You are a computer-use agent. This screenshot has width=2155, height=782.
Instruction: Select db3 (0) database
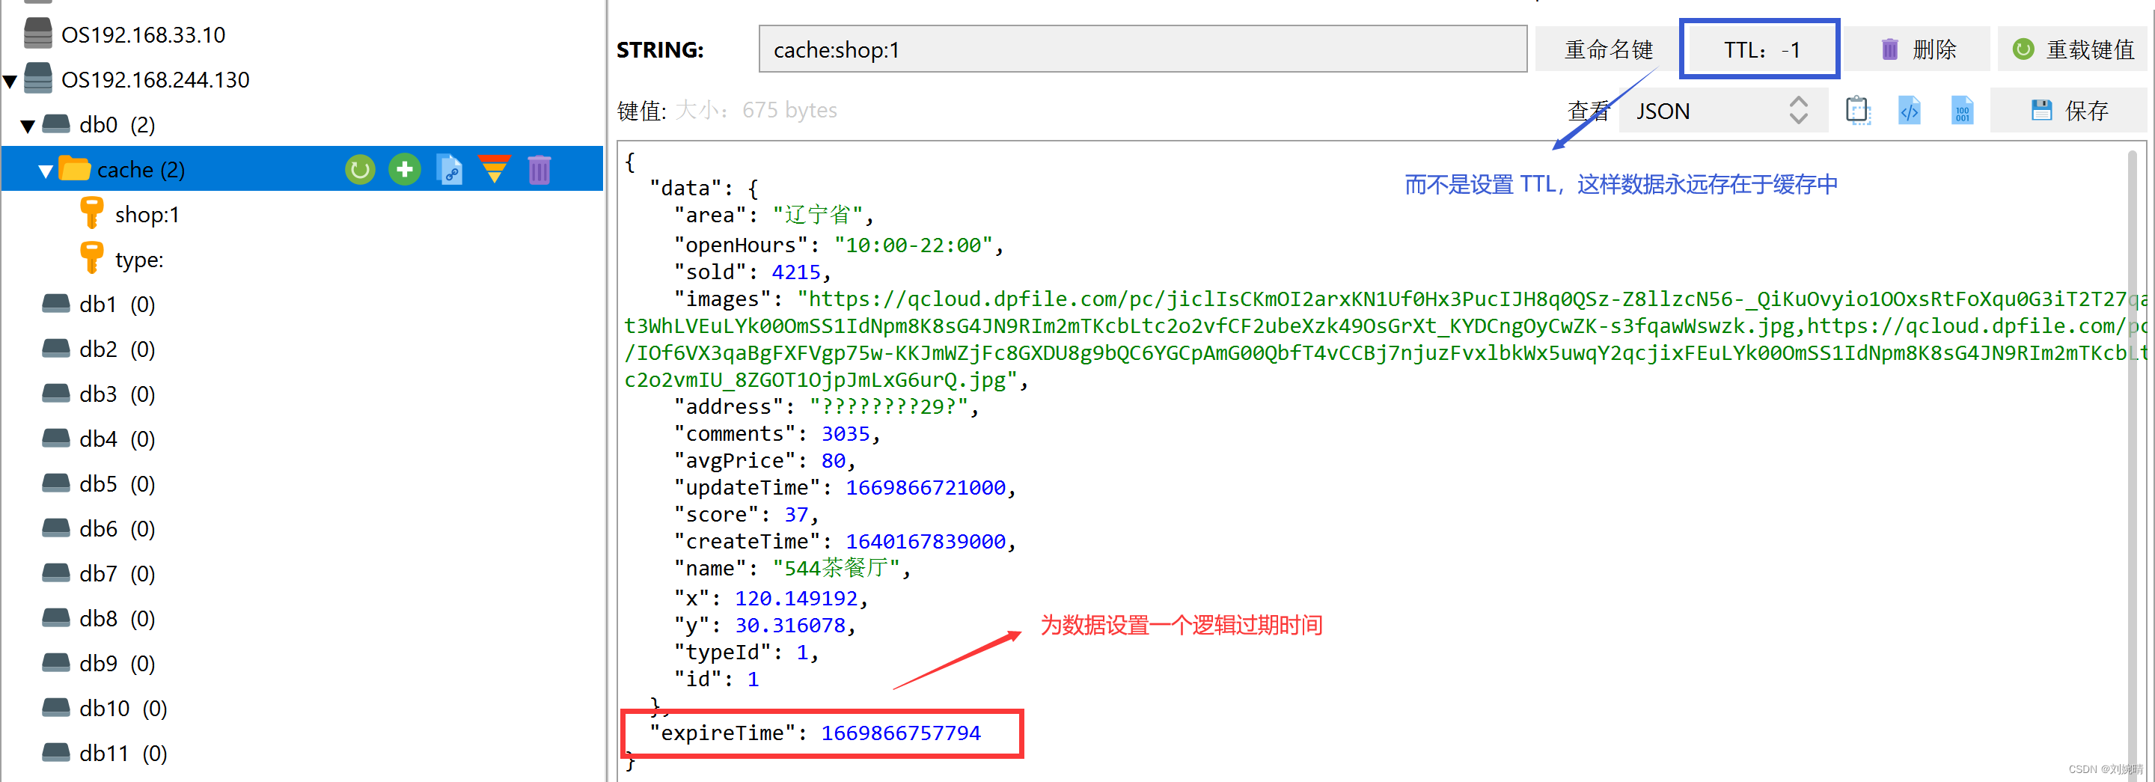(117, 394)
